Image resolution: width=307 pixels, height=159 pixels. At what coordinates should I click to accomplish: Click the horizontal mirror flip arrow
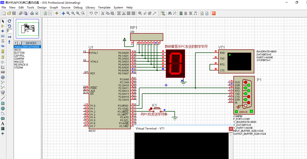tap(9, 37)
